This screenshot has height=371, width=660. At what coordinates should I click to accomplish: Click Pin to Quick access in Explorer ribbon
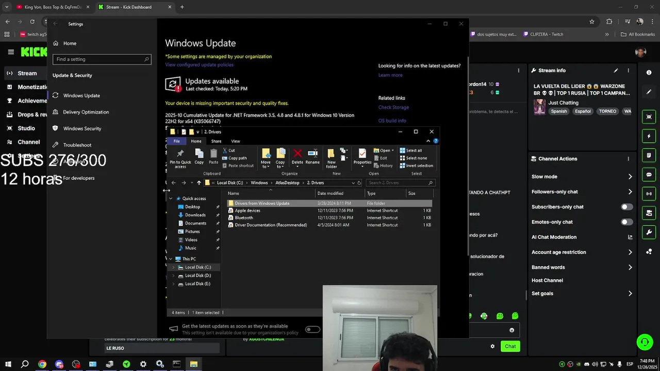click(x=180, y=159)
